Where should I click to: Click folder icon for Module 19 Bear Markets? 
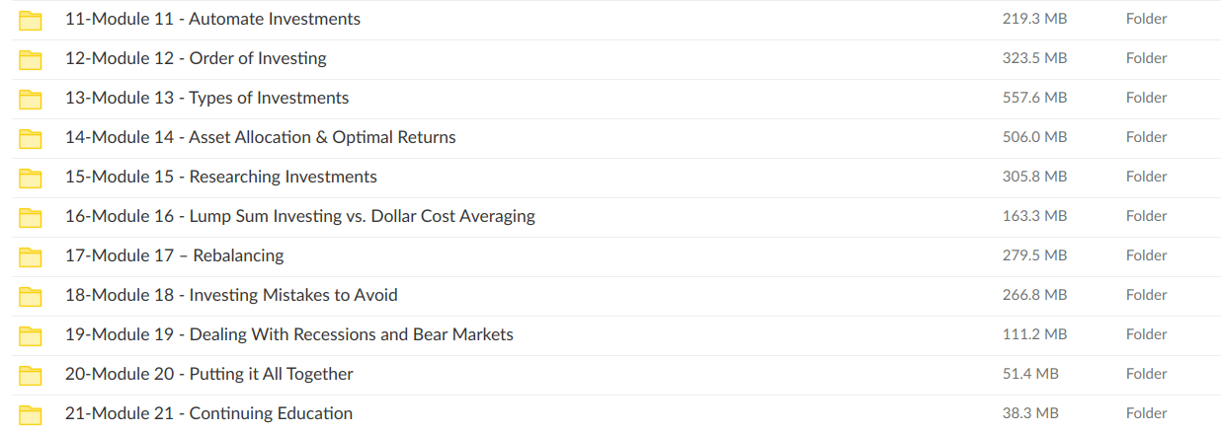tap(31, 335)
